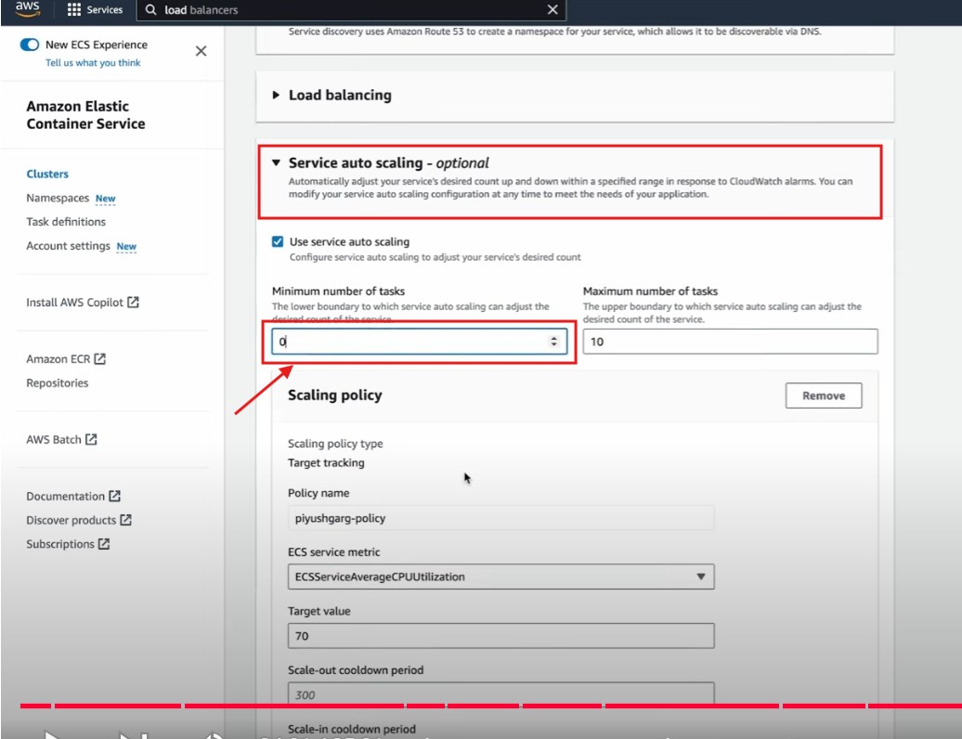Click the Maximum number of tasks field
Screen dimensions: 962x739
[x=729, y=342]
